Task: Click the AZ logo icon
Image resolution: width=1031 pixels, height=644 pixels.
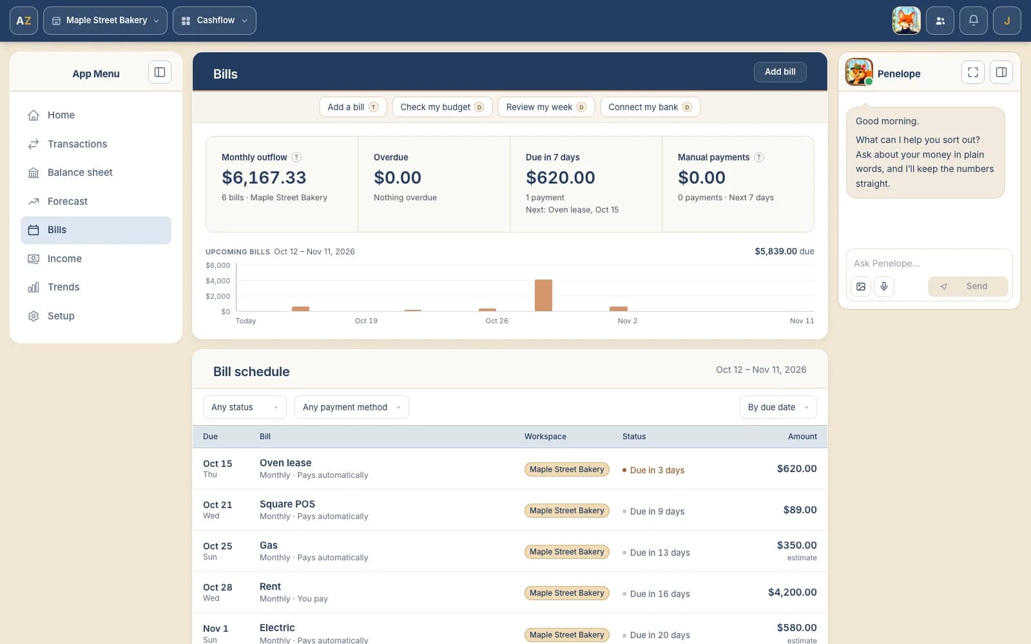Action: pyautogui.click(x=24, y=21)
